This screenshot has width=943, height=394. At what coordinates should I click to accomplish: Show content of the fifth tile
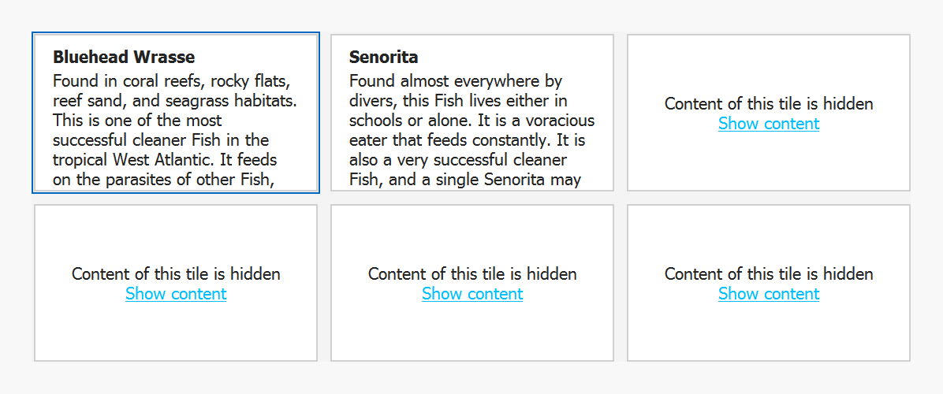472,294
